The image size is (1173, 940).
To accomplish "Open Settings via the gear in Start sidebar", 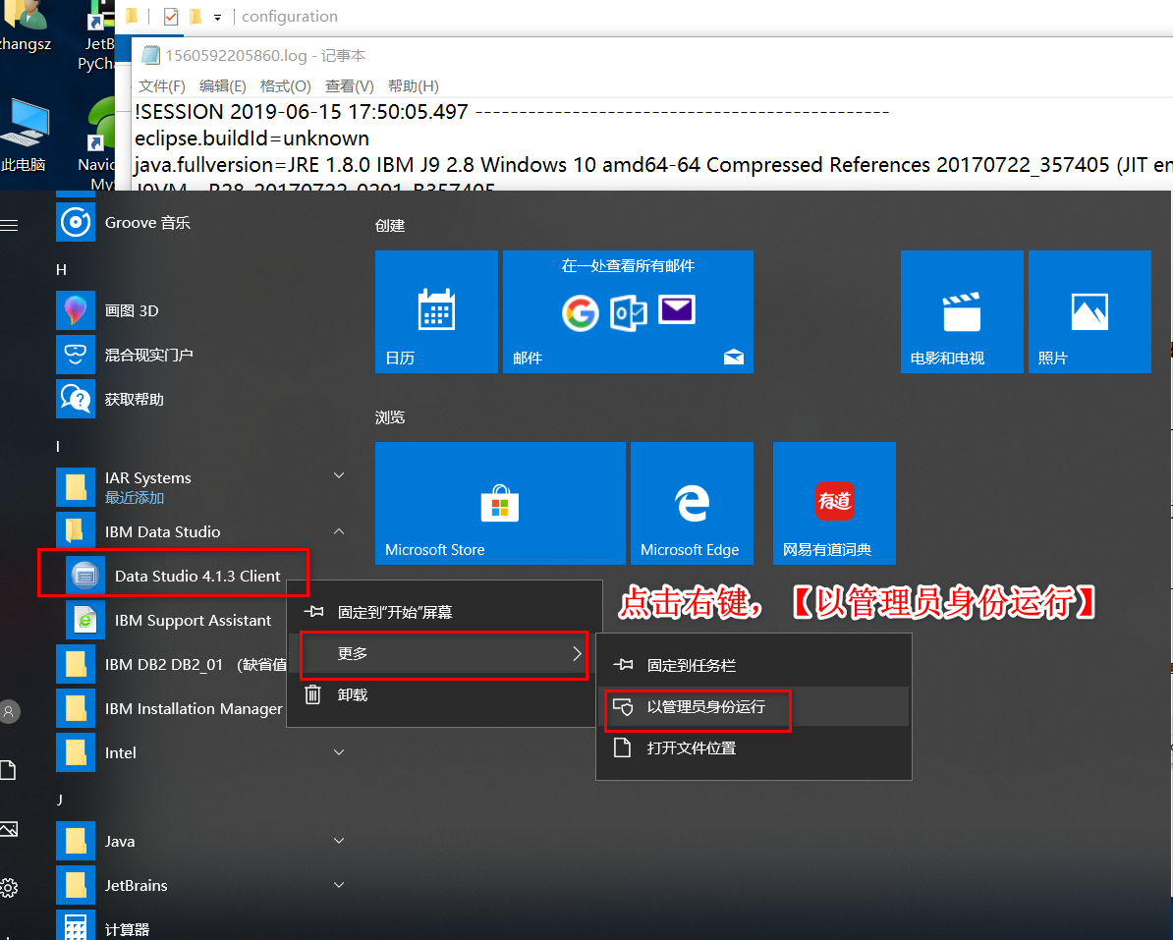I will coord(9,886).
